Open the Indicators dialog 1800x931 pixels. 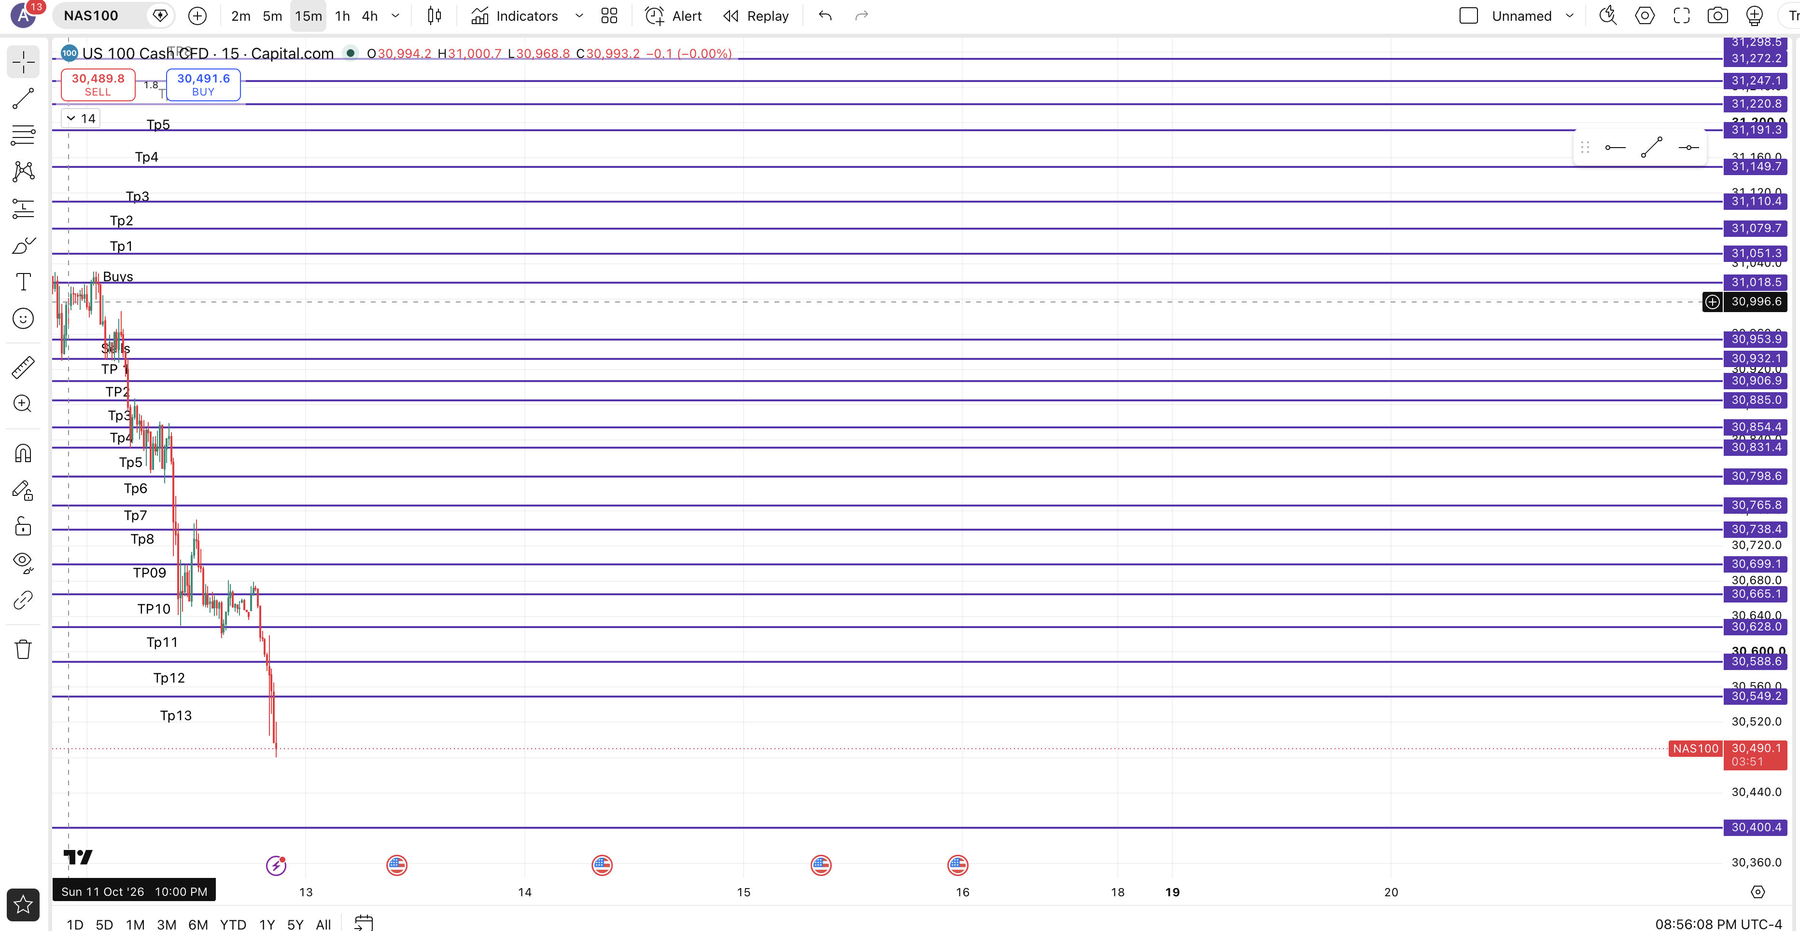point(514,15)
